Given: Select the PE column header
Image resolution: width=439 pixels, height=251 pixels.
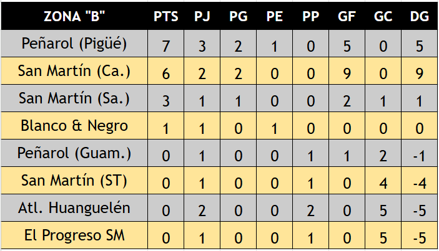Looking at the screenshot, I should pyautogui.click(x=274, y=16).
